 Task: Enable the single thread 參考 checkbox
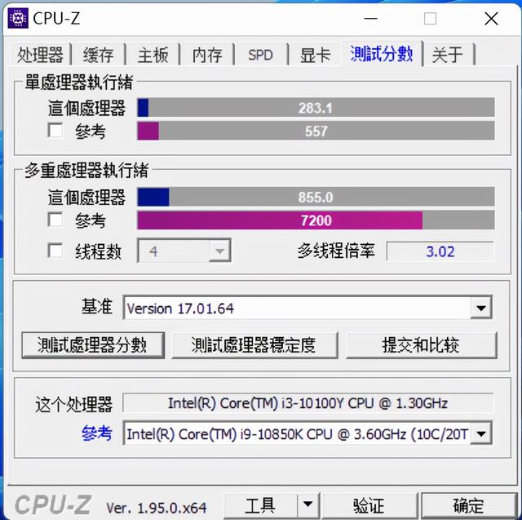pyautogui.click(x=55, y=131)
